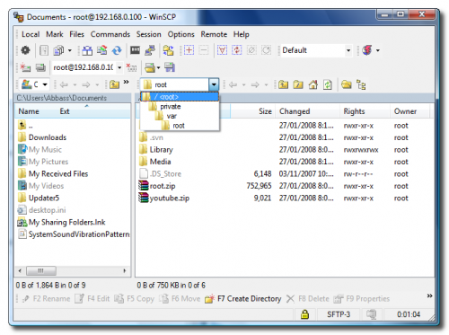Click the Select Files plus icon
Image resolution: width=449 pixels, height=335 pixels.
tap(189, 50)
